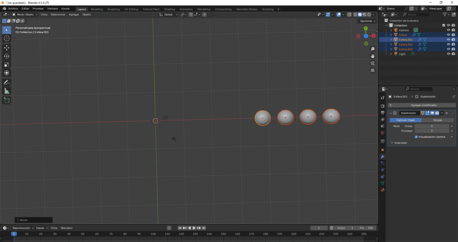The width and height of the screenshot is (458, 242).
Task: Select the Move tool in the toolbar
Action: [x=7, y=47]
